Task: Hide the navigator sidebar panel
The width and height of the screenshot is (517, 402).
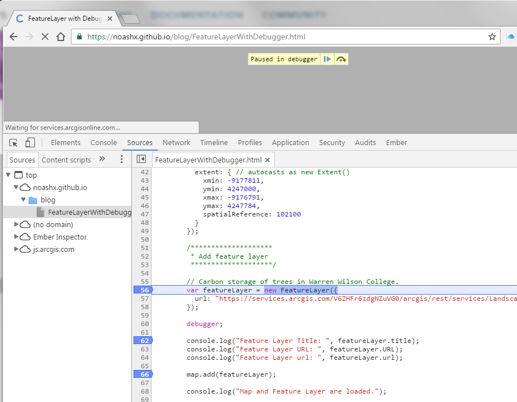Action: (x=141, y=159)
